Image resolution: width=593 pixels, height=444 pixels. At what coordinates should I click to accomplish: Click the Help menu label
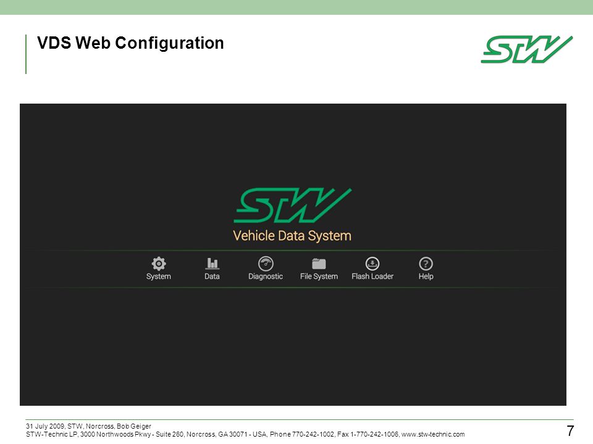pos(426,276)
